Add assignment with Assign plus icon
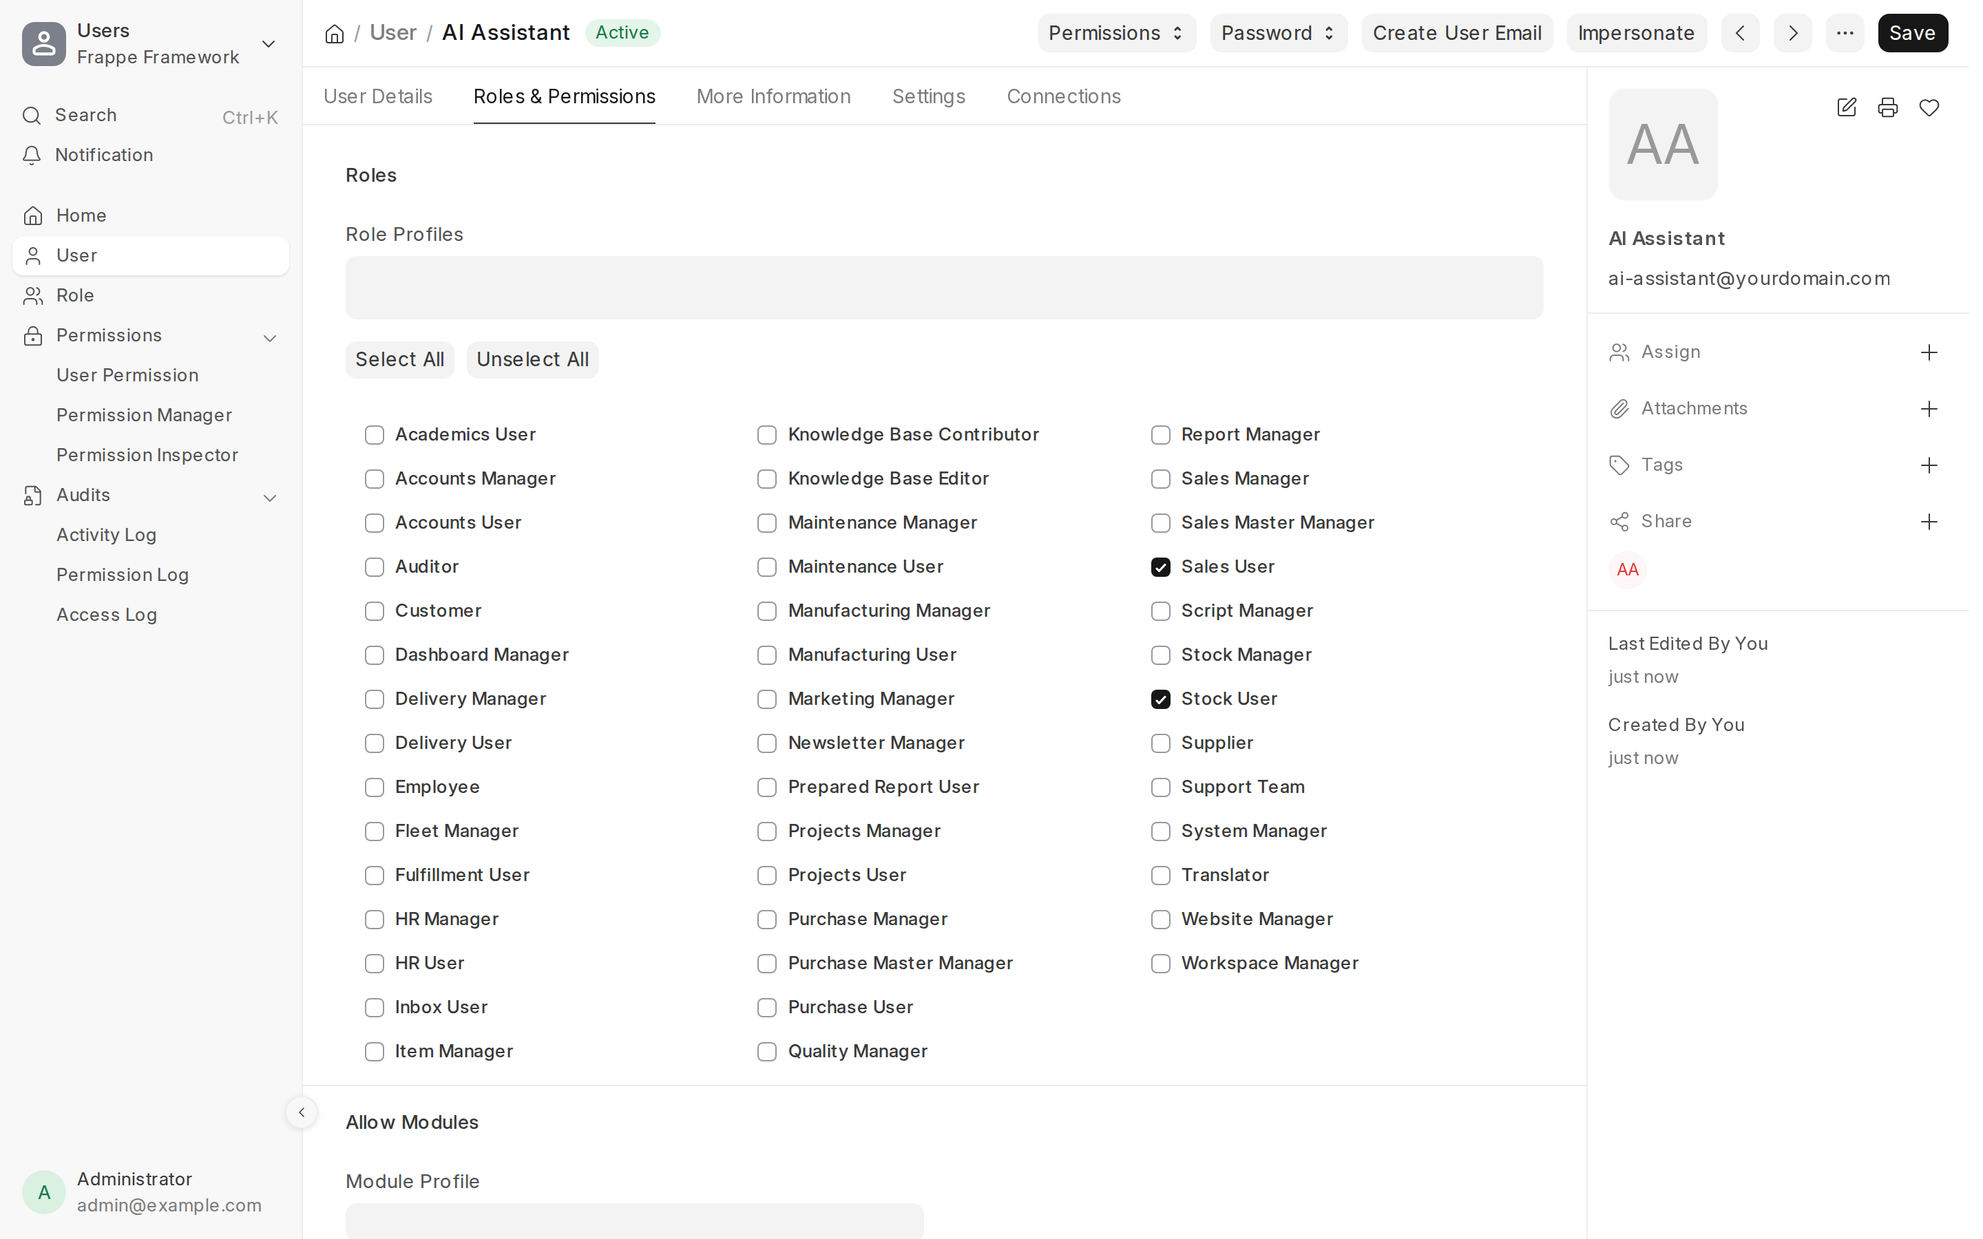This screenshot has width=1983, height=1239. pos(1929,352)
